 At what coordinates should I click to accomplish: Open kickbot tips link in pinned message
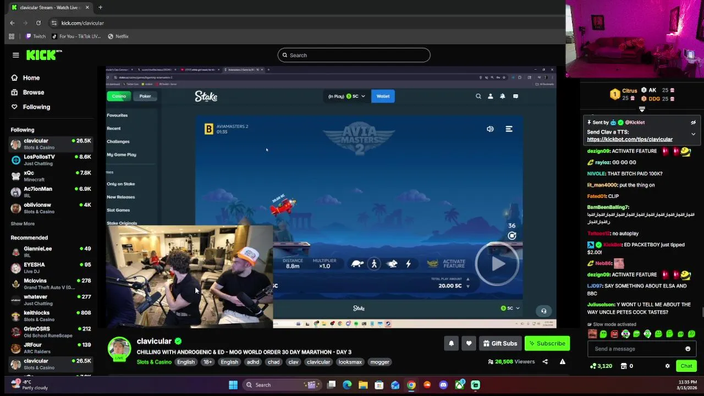[630, 139]
